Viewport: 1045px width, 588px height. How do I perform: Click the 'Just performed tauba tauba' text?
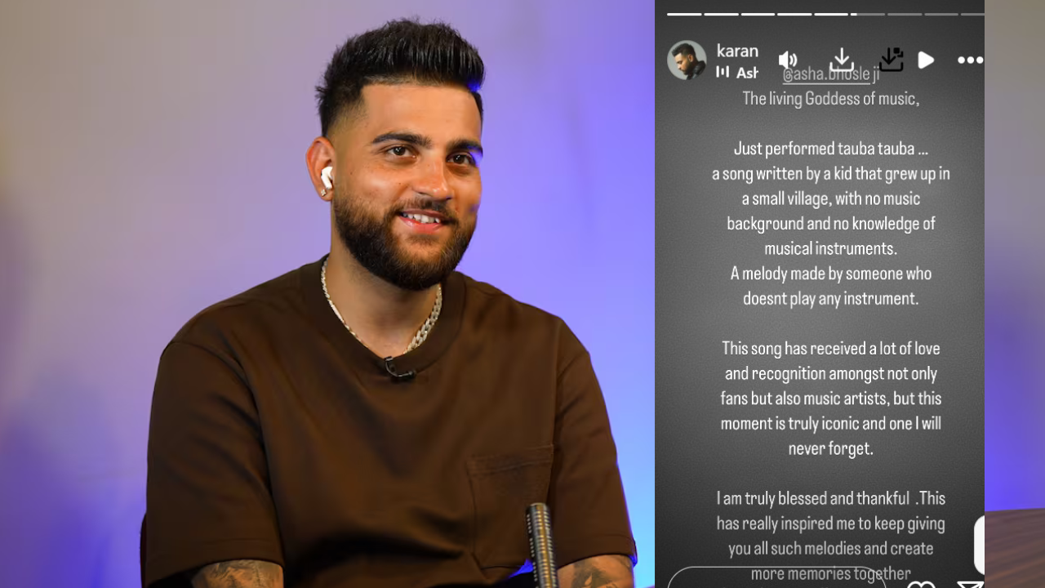(830, 149)
